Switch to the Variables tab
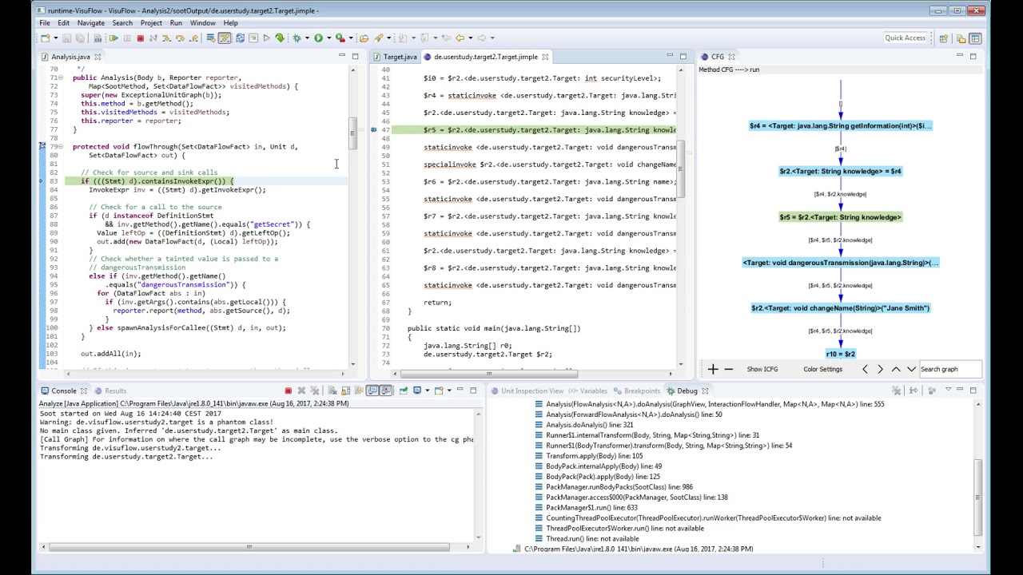 pyautogui.click(x=588, y=391)
